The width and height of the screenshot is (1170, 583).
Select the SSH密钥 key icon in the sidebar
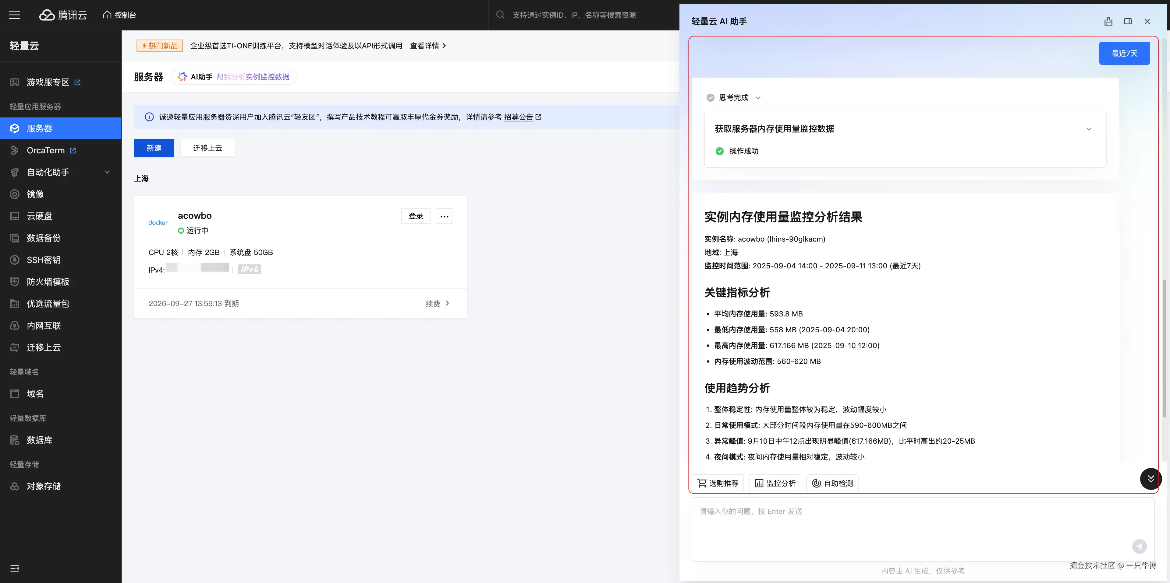pos(15,260)
